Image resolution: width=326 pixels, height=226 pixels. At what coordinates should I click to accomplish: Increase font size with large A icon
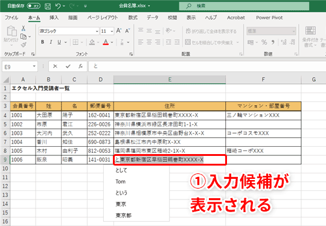coord(119,31)
